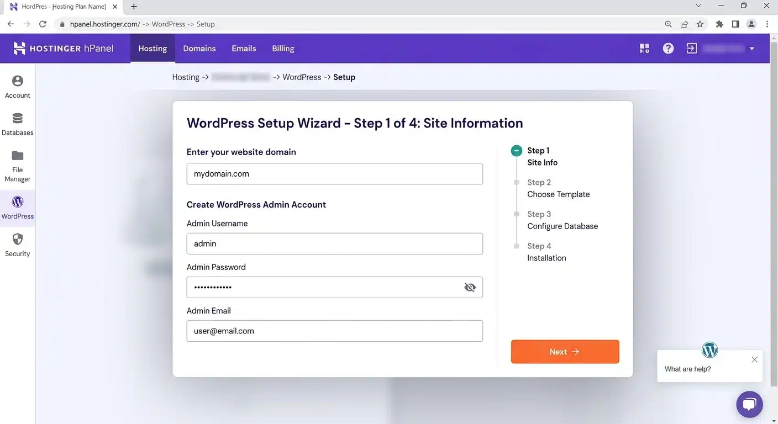Click the browser address bar URL
This screenshot has width=778, height=424.
pyautogui.click(x=143, y=24)
